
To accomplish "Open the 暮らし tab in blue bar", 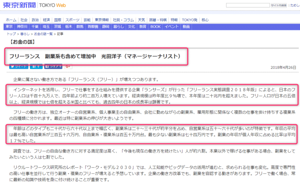I will 118,26.
